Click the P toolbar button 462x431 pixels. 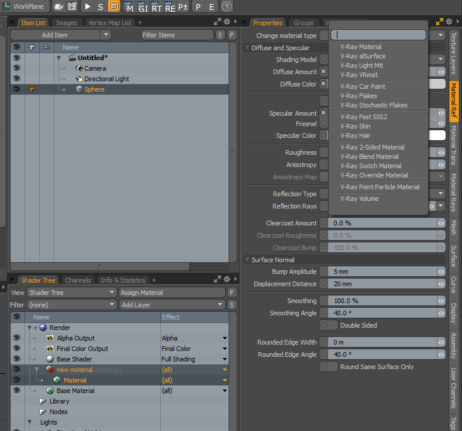pos(198,6)
